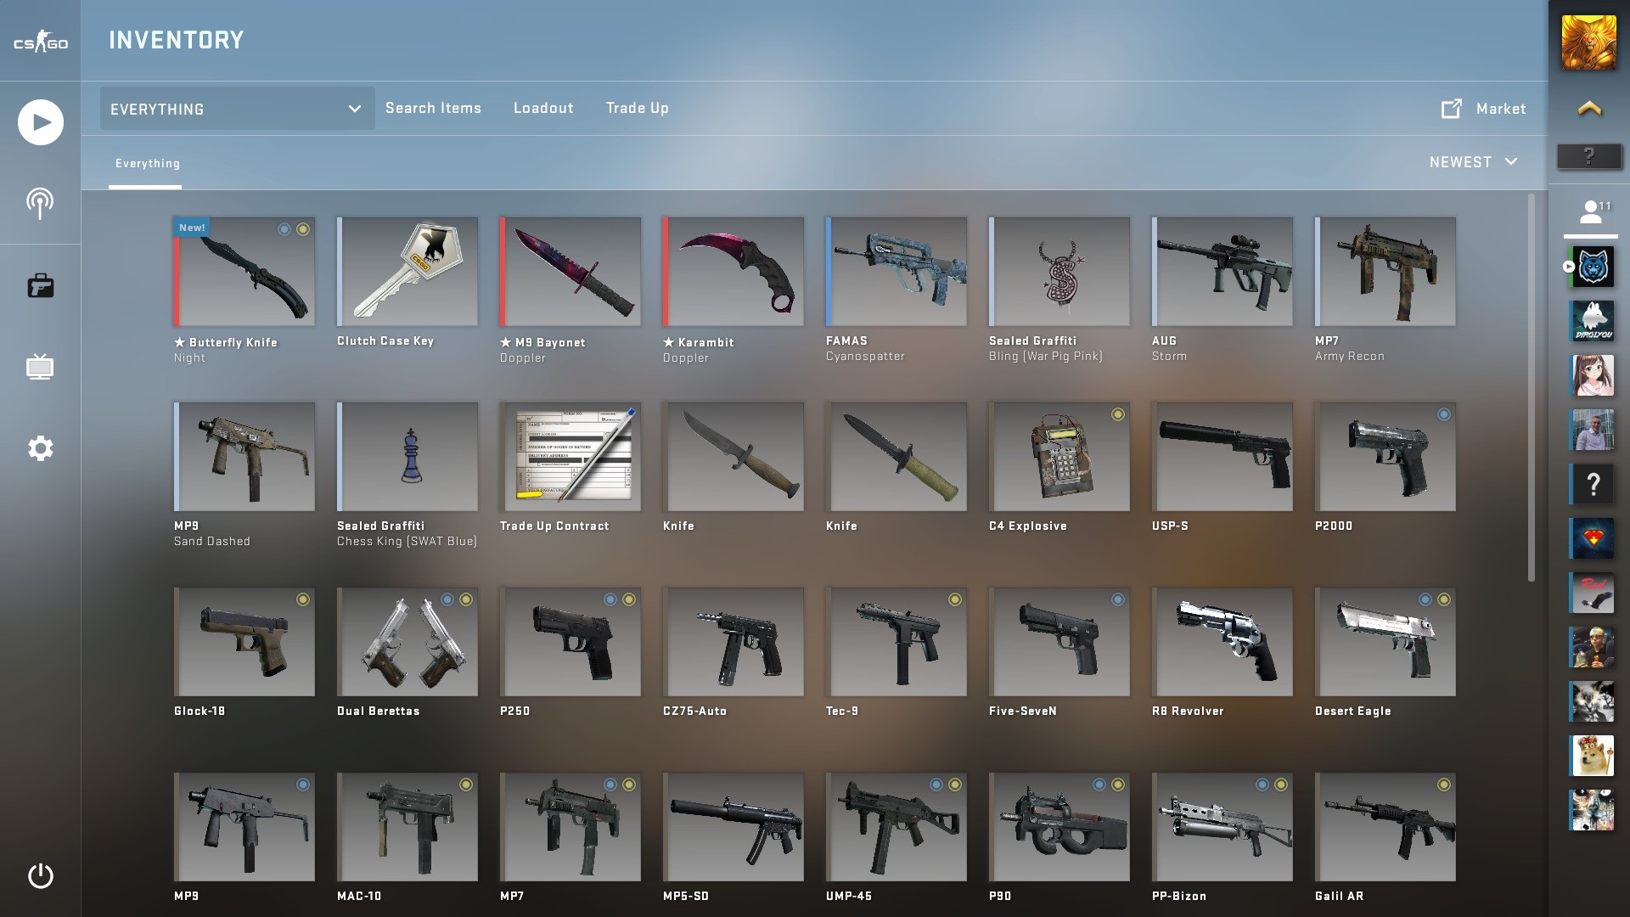Open the NEWEST sort dropdown
Screen dimensions: 1630x917
1473,162
